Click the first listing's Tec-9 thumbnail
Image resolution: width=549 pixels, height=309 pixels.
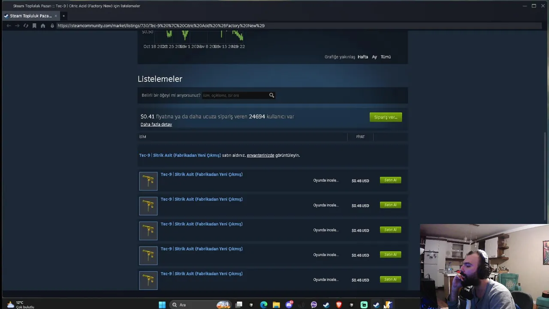[x=148, y=181]
